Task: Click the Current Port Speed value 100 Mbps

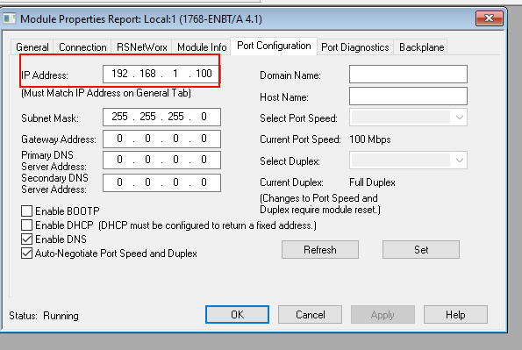Action: (370, 139)
